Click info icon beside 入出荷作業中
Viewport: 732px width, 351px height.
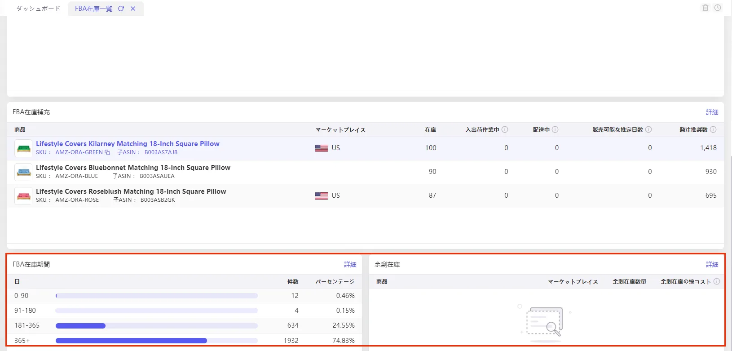pyautogui.click(x=505, y=129)
